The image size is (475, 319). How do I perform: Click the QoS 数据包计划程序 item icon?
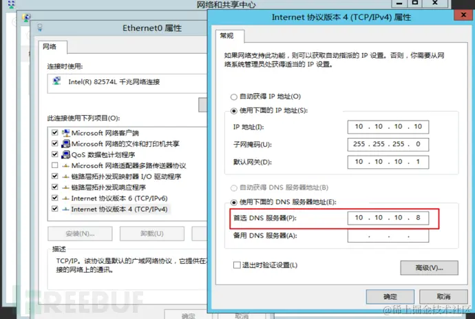tap(65, 154)
